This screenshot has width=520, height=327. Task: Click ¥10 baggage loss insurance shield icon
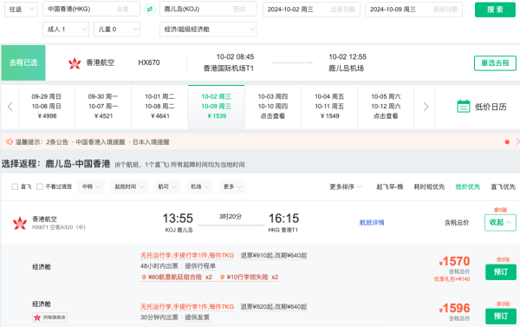(222, 278)
